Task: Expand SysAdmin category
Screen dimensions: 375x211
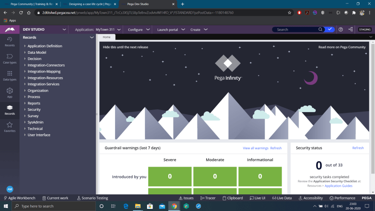Action: pos(25,122)
